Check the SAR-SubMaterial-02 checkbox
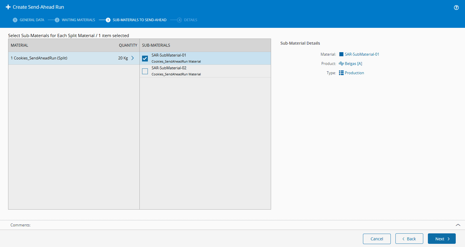Viewport: 465px width, 247px height. 145,71
